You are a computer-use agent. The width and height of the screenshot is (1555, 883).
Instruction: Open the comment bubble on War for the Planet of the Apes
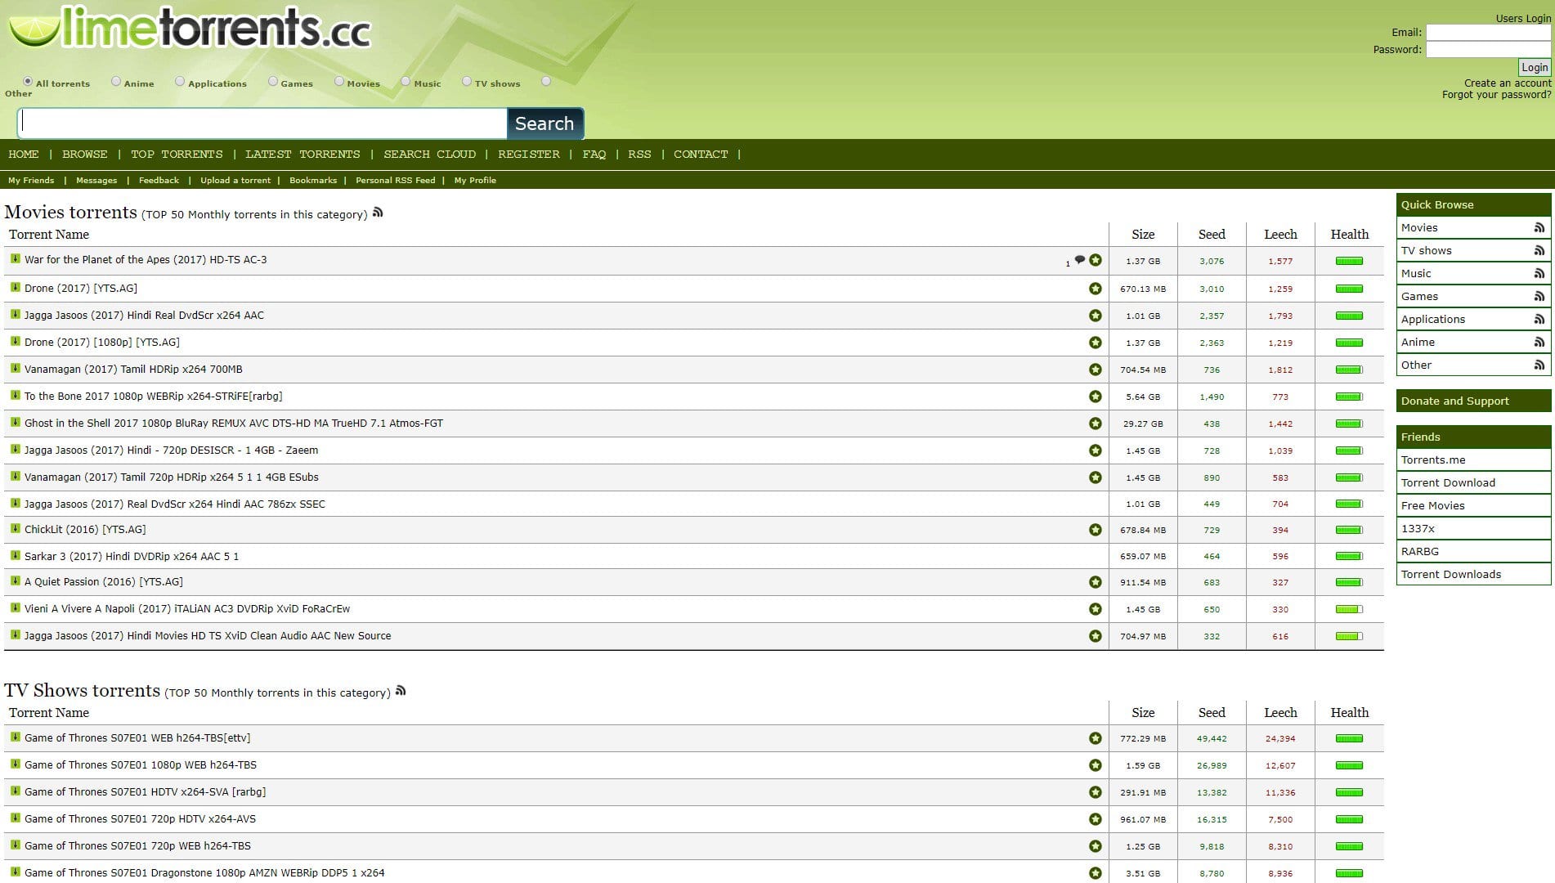pyautogui.click(x=1080, y=259)
